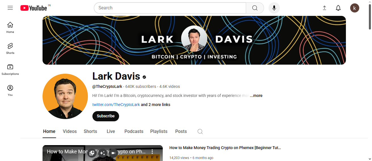Open the create upload icon

pyautogui.click(x=325, y=8)
